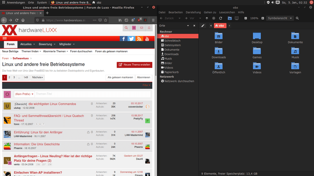Click Firefox reload page icon

(17, 20)
